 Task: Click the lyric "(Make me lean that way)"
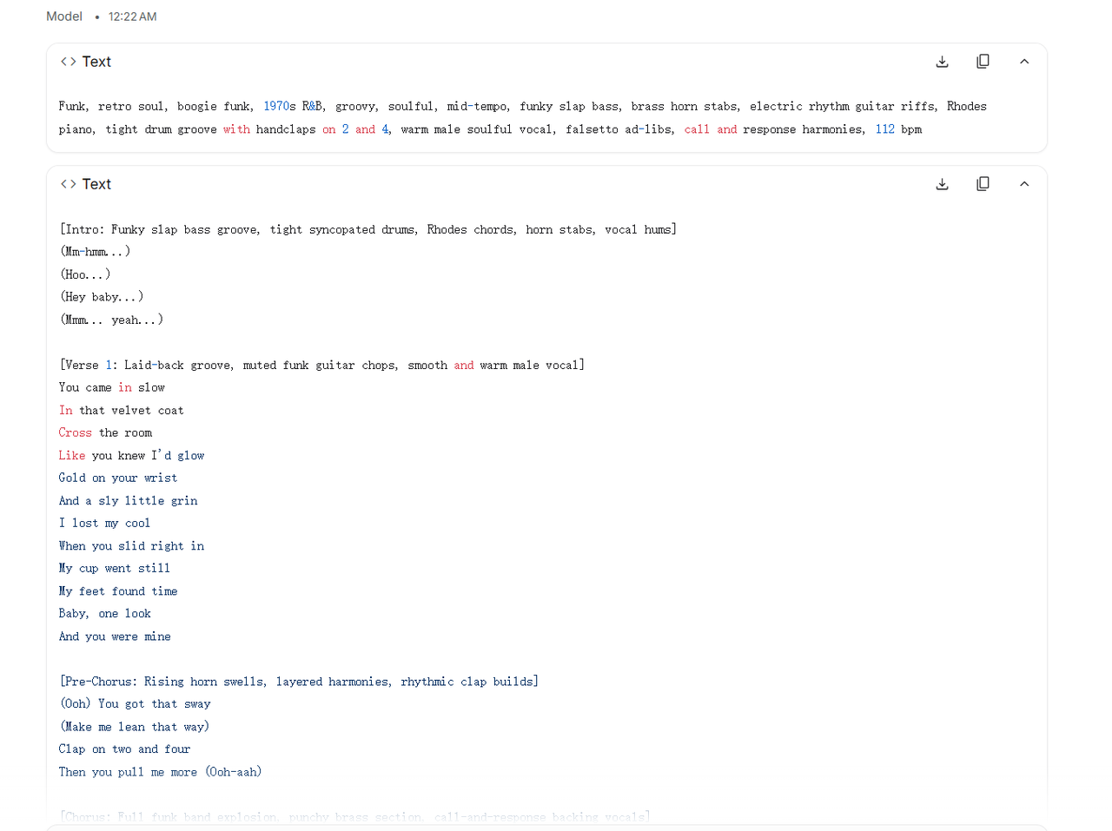pyautogui.click(x=135, y=726)
